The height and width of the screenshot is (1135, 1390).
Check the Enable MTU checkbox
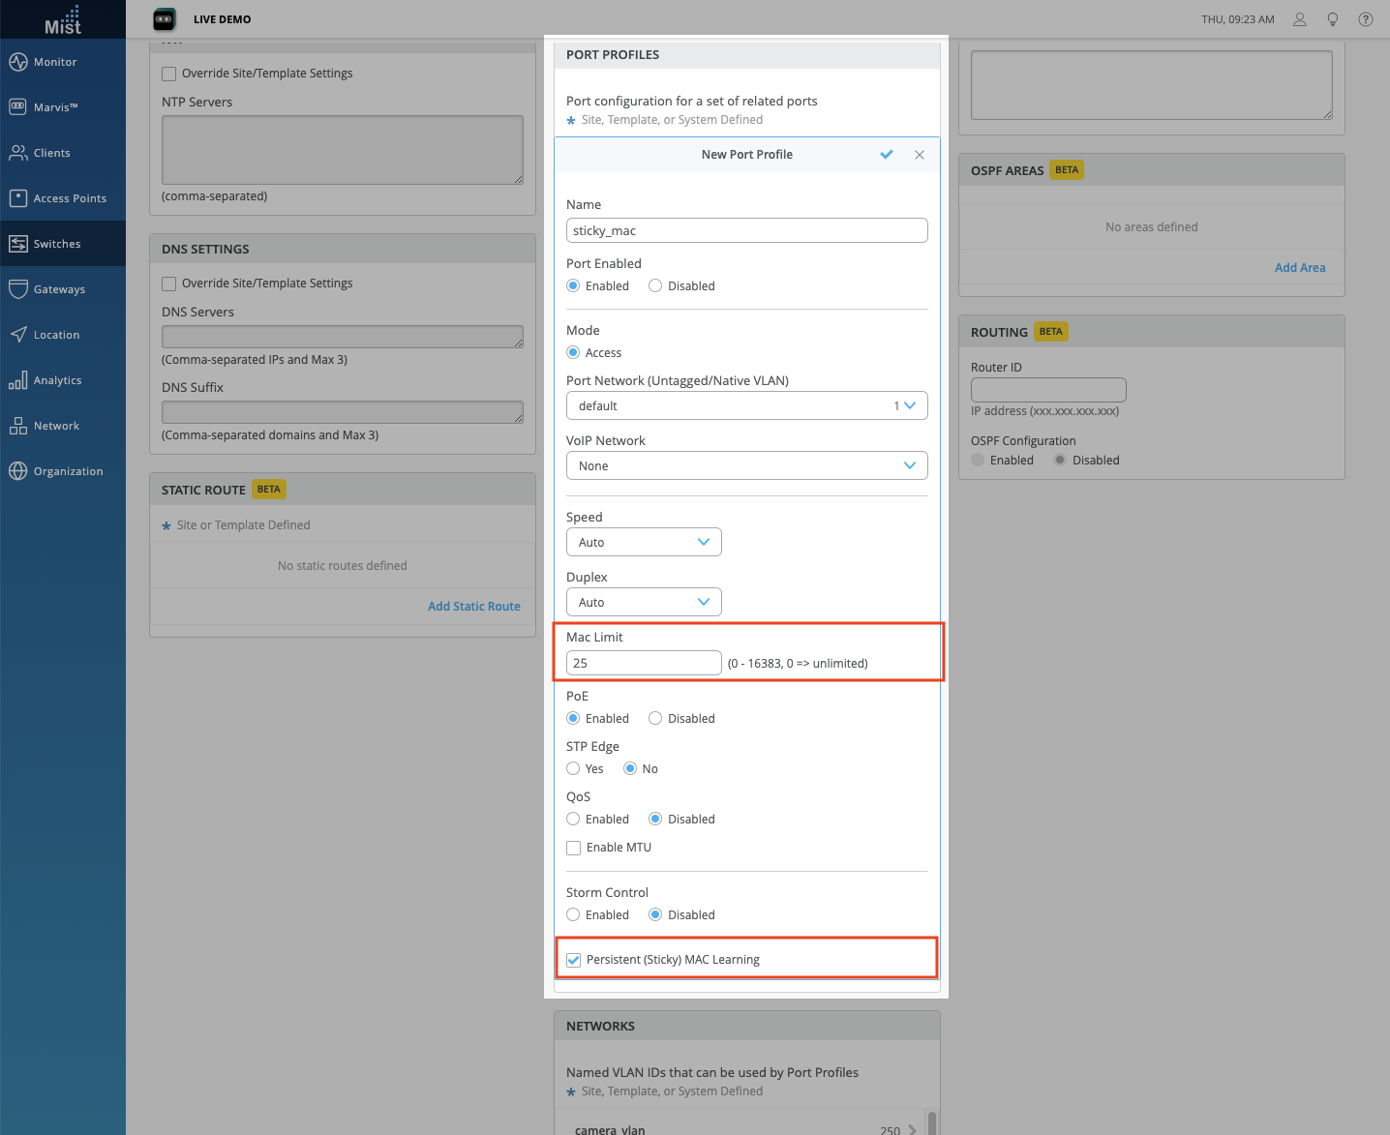pos(574,848)
